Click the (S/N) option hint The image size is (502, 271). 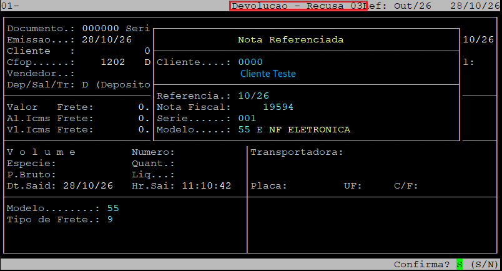[x=485, y=264]
